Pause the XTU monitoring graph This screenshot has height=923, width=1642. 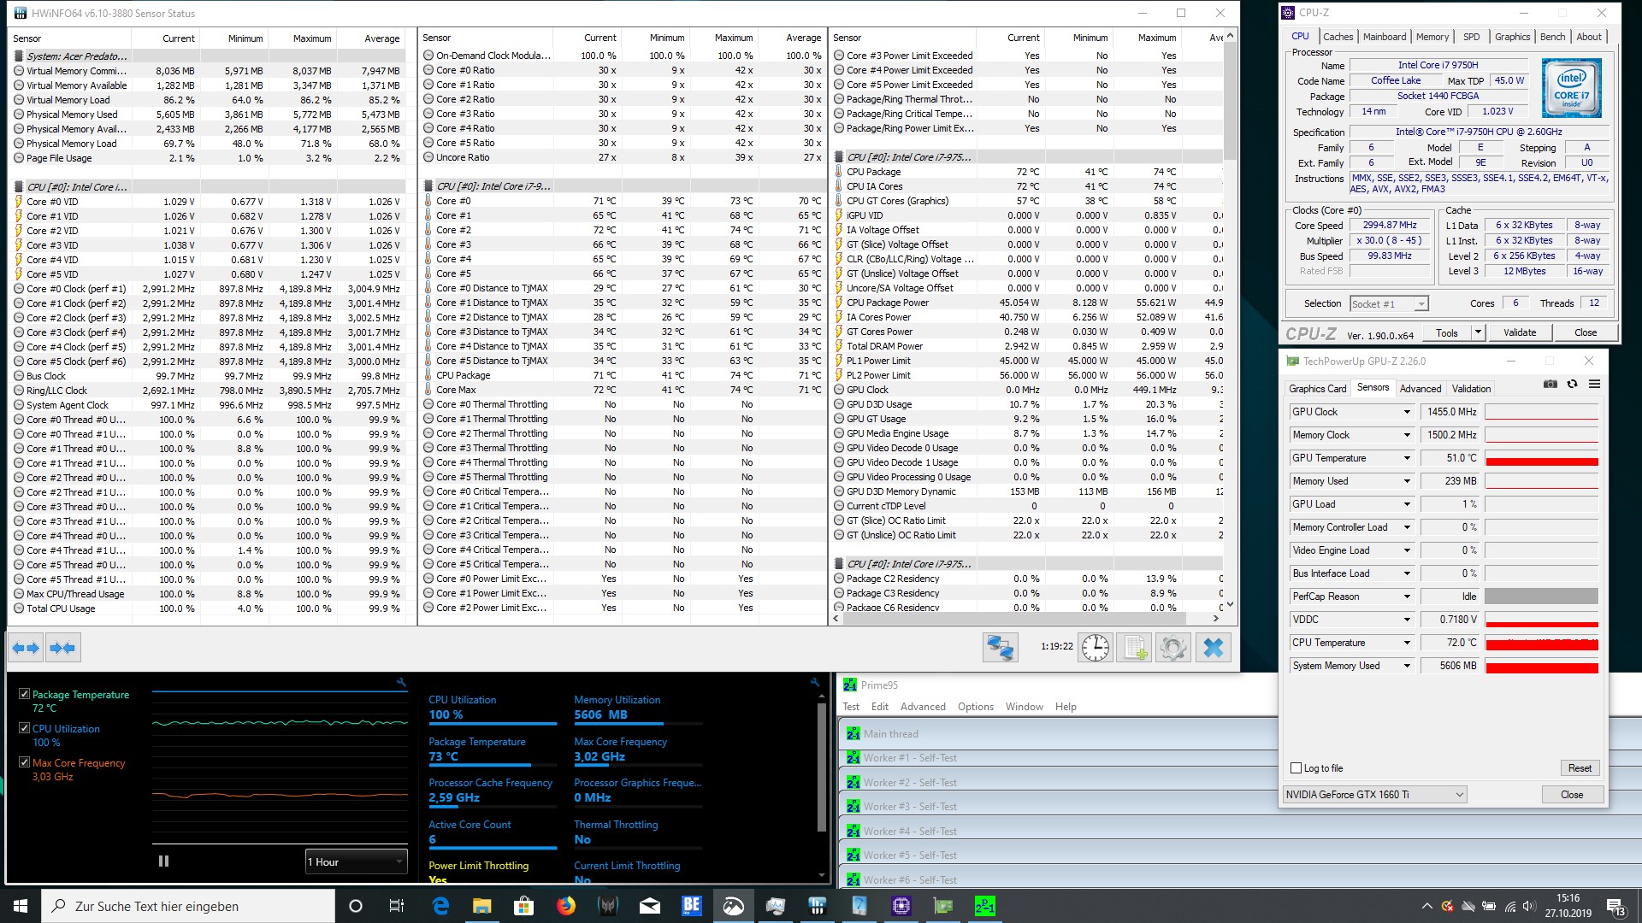tap(163, 861)
